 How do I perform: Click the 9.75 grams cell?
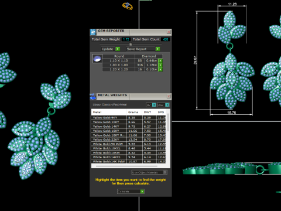click(x=135, y=127)
